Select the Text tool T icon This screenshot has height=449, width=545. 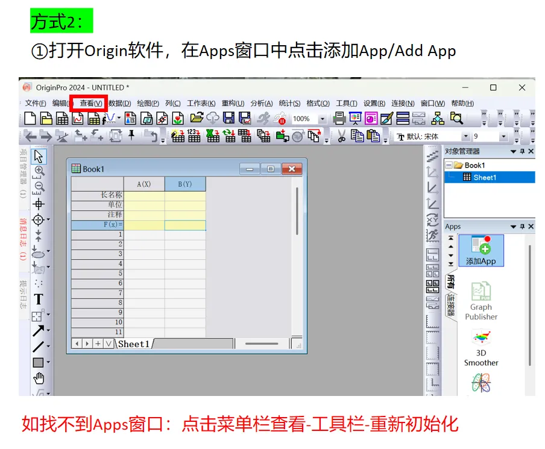coord(38,299)
